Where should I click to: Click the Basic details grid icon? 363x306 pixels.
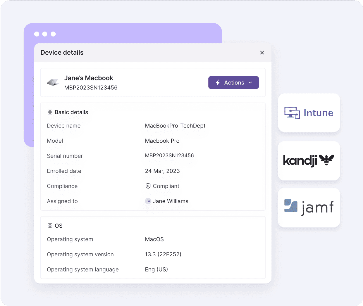click(50, 112)
